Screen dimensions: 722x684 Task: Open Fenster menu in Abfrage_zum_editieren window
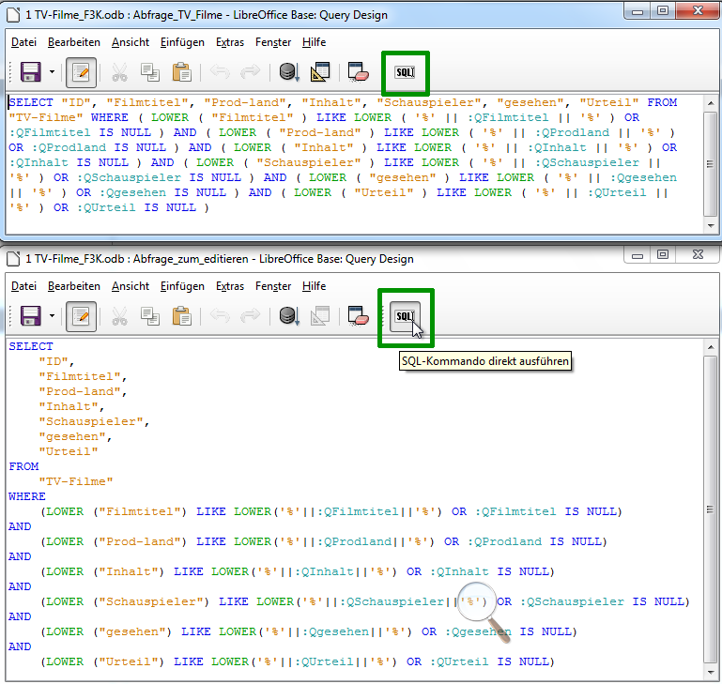click(273, 286)
